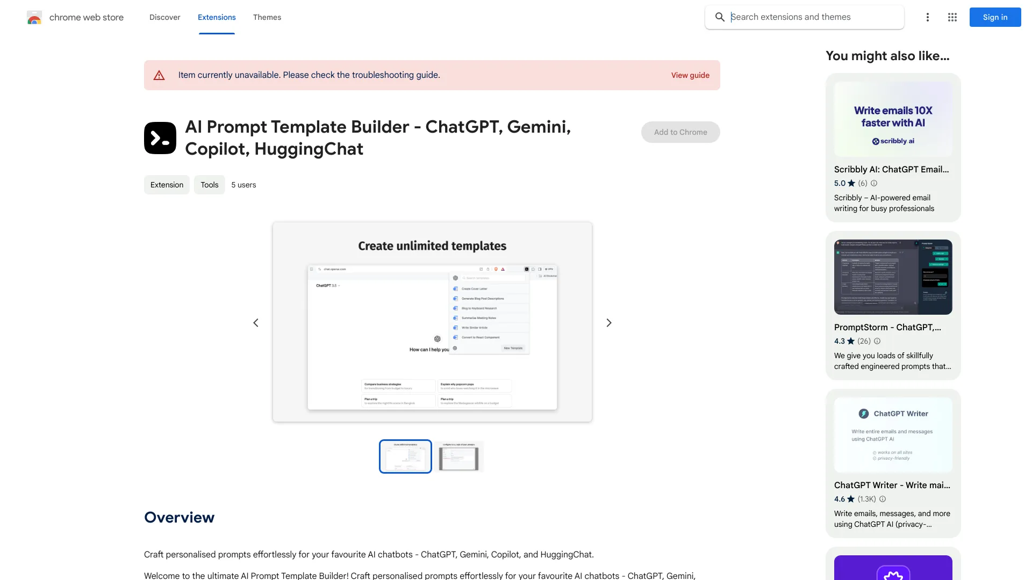Click the Extensions tab in navigation
The image size is (1032, 580).
tap(217, 17)
